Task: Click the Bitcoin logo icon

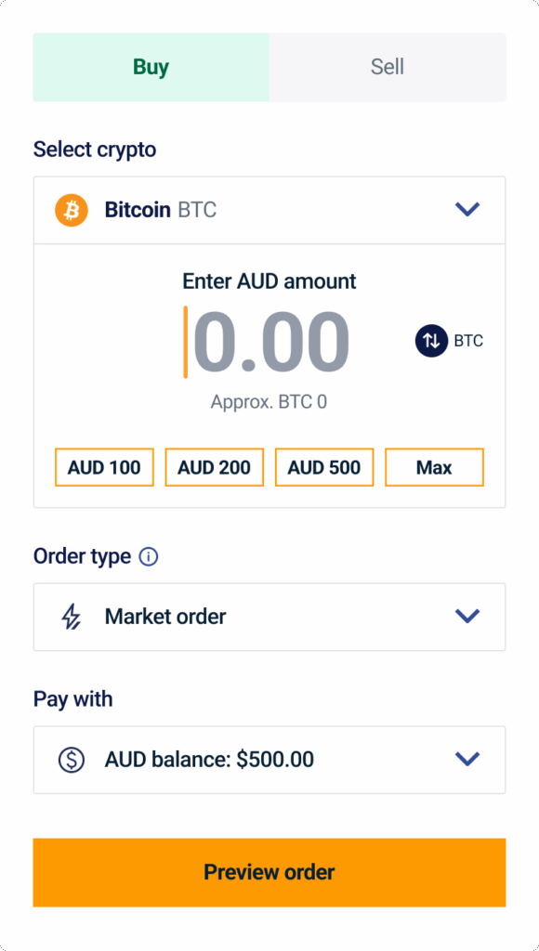Action: coord(71,209)
